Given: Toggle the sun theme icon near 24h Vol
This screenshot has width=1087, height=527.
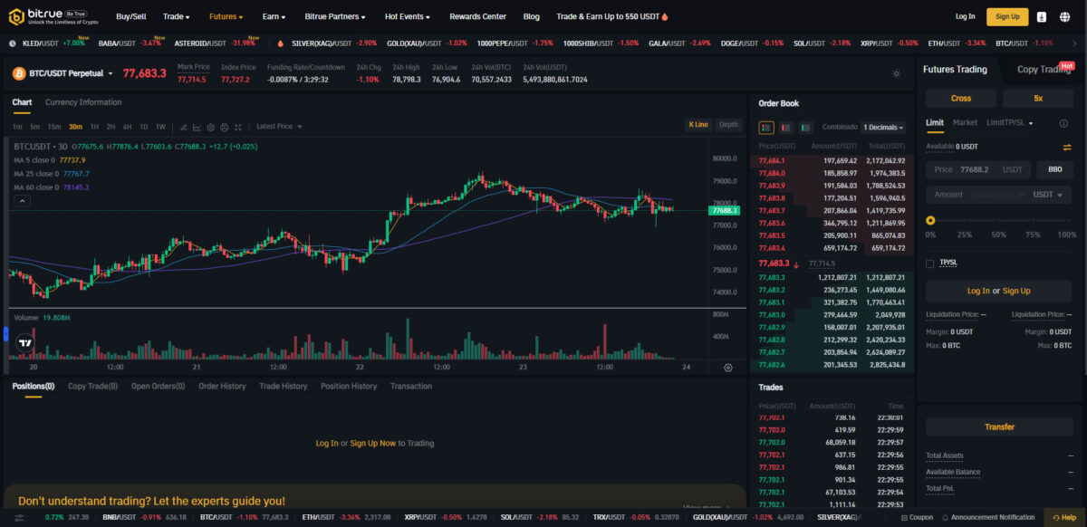Looking at the screenshot, I should coord(896,73).
